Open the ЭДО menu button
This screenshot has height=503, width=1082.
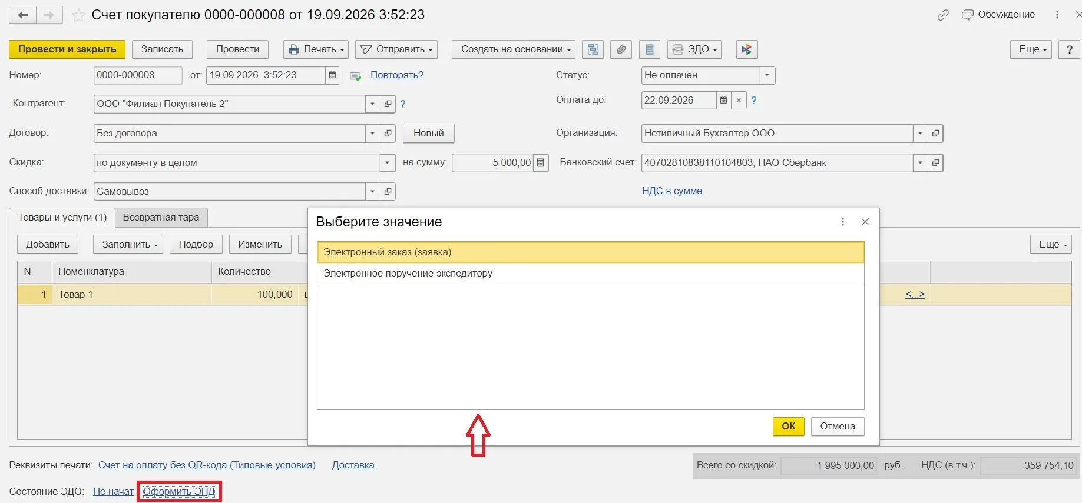pos(694,49)
